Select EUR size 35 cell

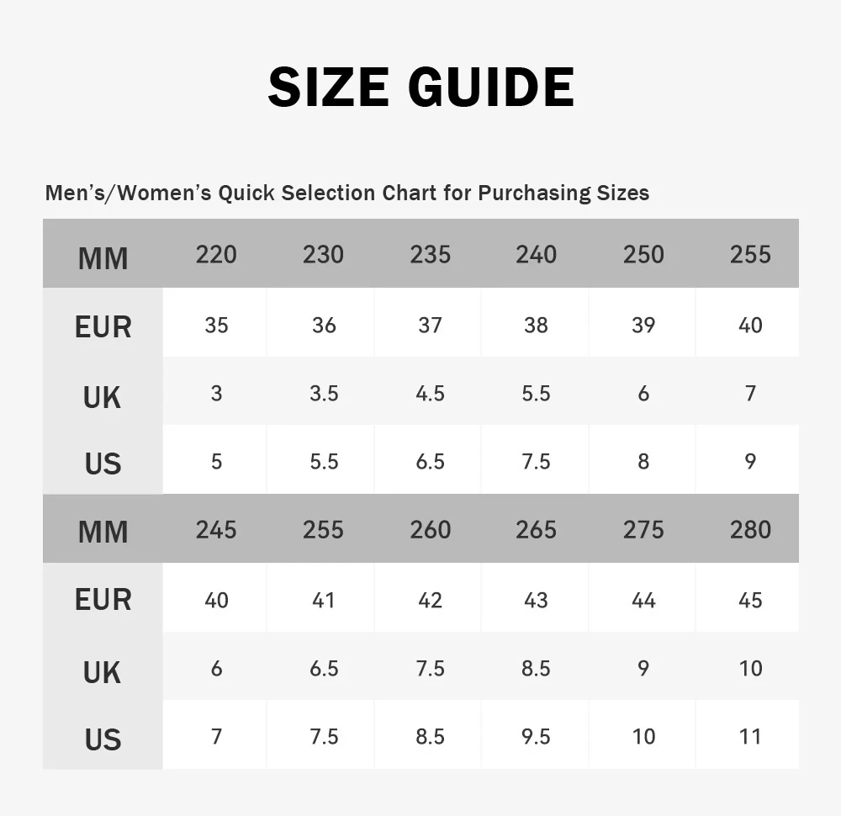click(216, 325)
